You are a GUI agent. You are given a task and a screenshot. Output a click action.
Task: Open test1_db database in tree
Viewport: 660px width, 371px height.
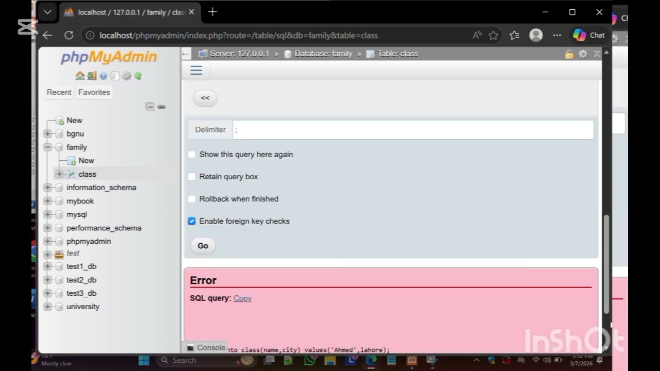tap(81, 266)
